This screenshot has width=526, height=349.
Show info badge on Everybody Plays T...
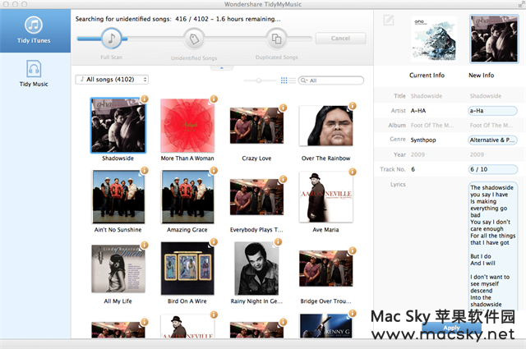click(283, 179)
